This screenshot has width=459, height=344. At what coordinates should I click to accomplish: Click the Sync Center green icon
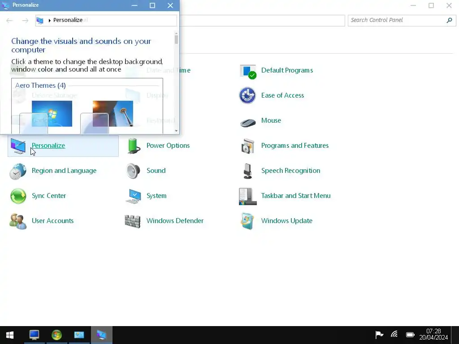(x=18, y=196)
